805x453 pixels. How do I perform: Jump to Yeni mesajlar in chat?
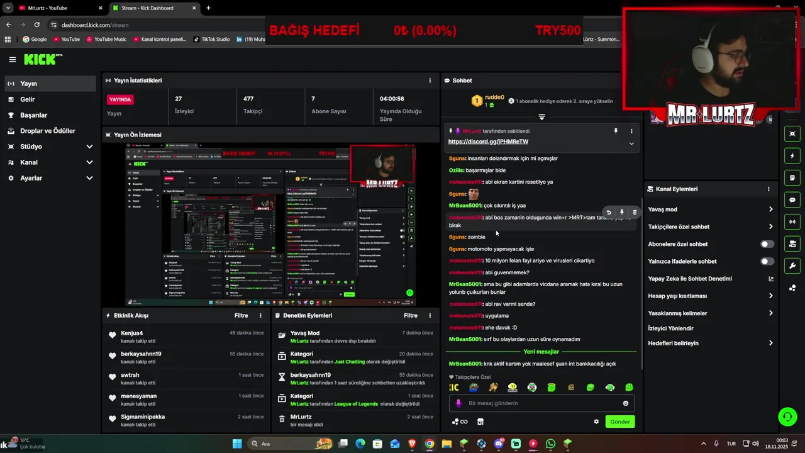click(541, 352)
